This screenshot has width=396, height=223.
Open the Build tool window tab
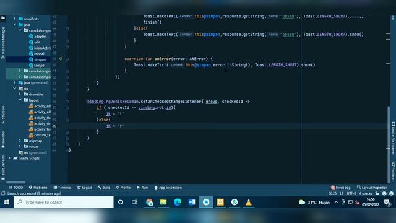click(104, 188)
